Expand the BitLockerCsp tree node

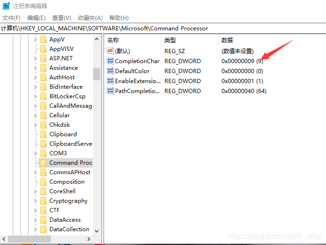click(x=35, y=96)
